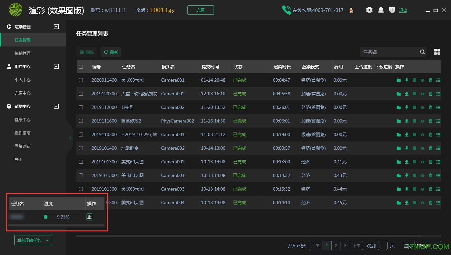Click the list icon for 1带柜 task
Screen dimensions: 451x255
438,108
